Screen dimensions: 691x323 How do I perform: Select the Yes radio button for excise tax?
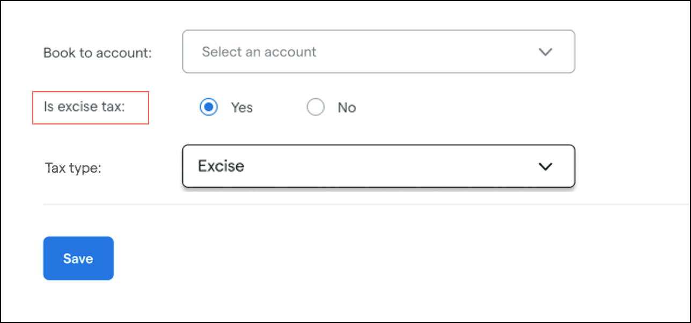(208, 107)
